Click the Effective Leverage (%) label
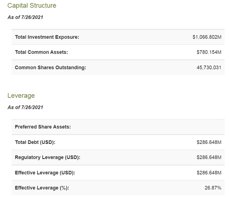 (x=42, y=188)
